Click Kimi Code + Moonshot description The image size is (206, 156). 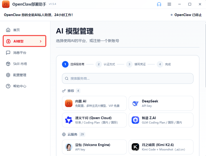tap(163, 149)
